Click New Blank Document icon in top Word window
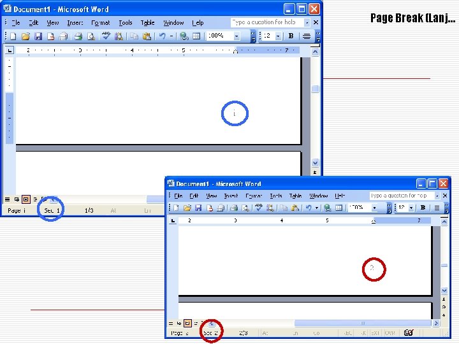Screen dimensions: 459x344 tap(13, 36)
